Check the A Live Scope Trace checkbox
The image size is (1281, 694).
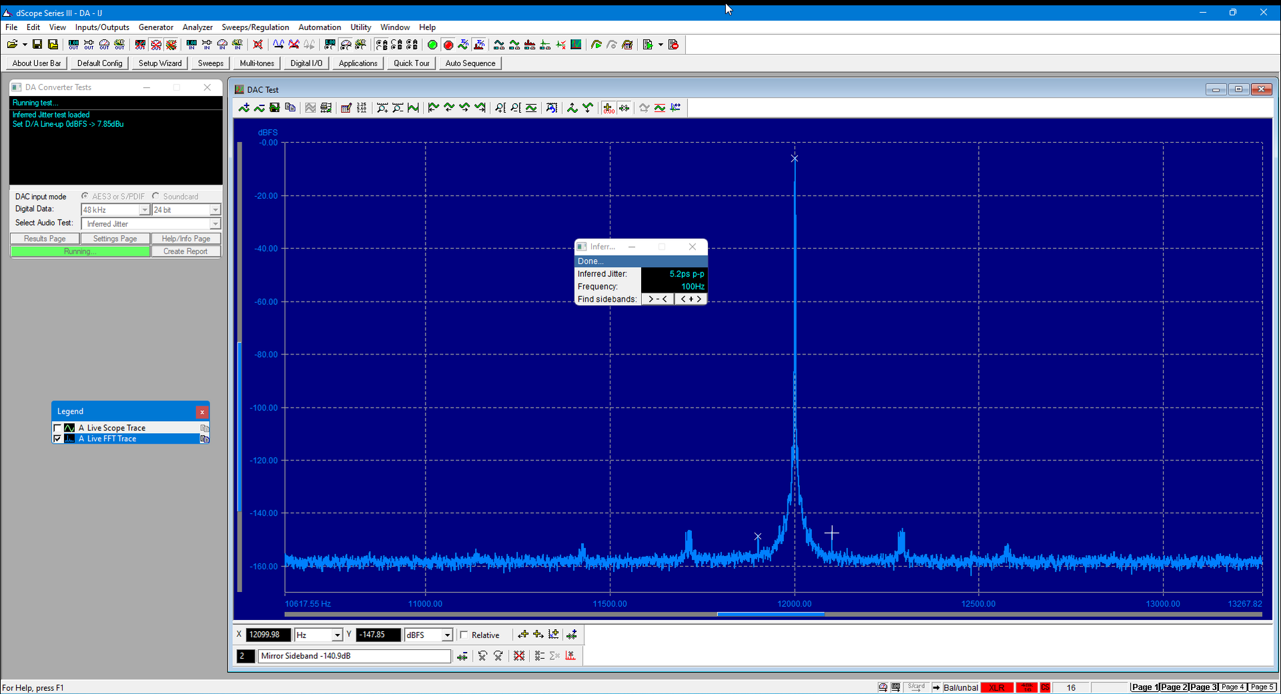click(57, 428)
